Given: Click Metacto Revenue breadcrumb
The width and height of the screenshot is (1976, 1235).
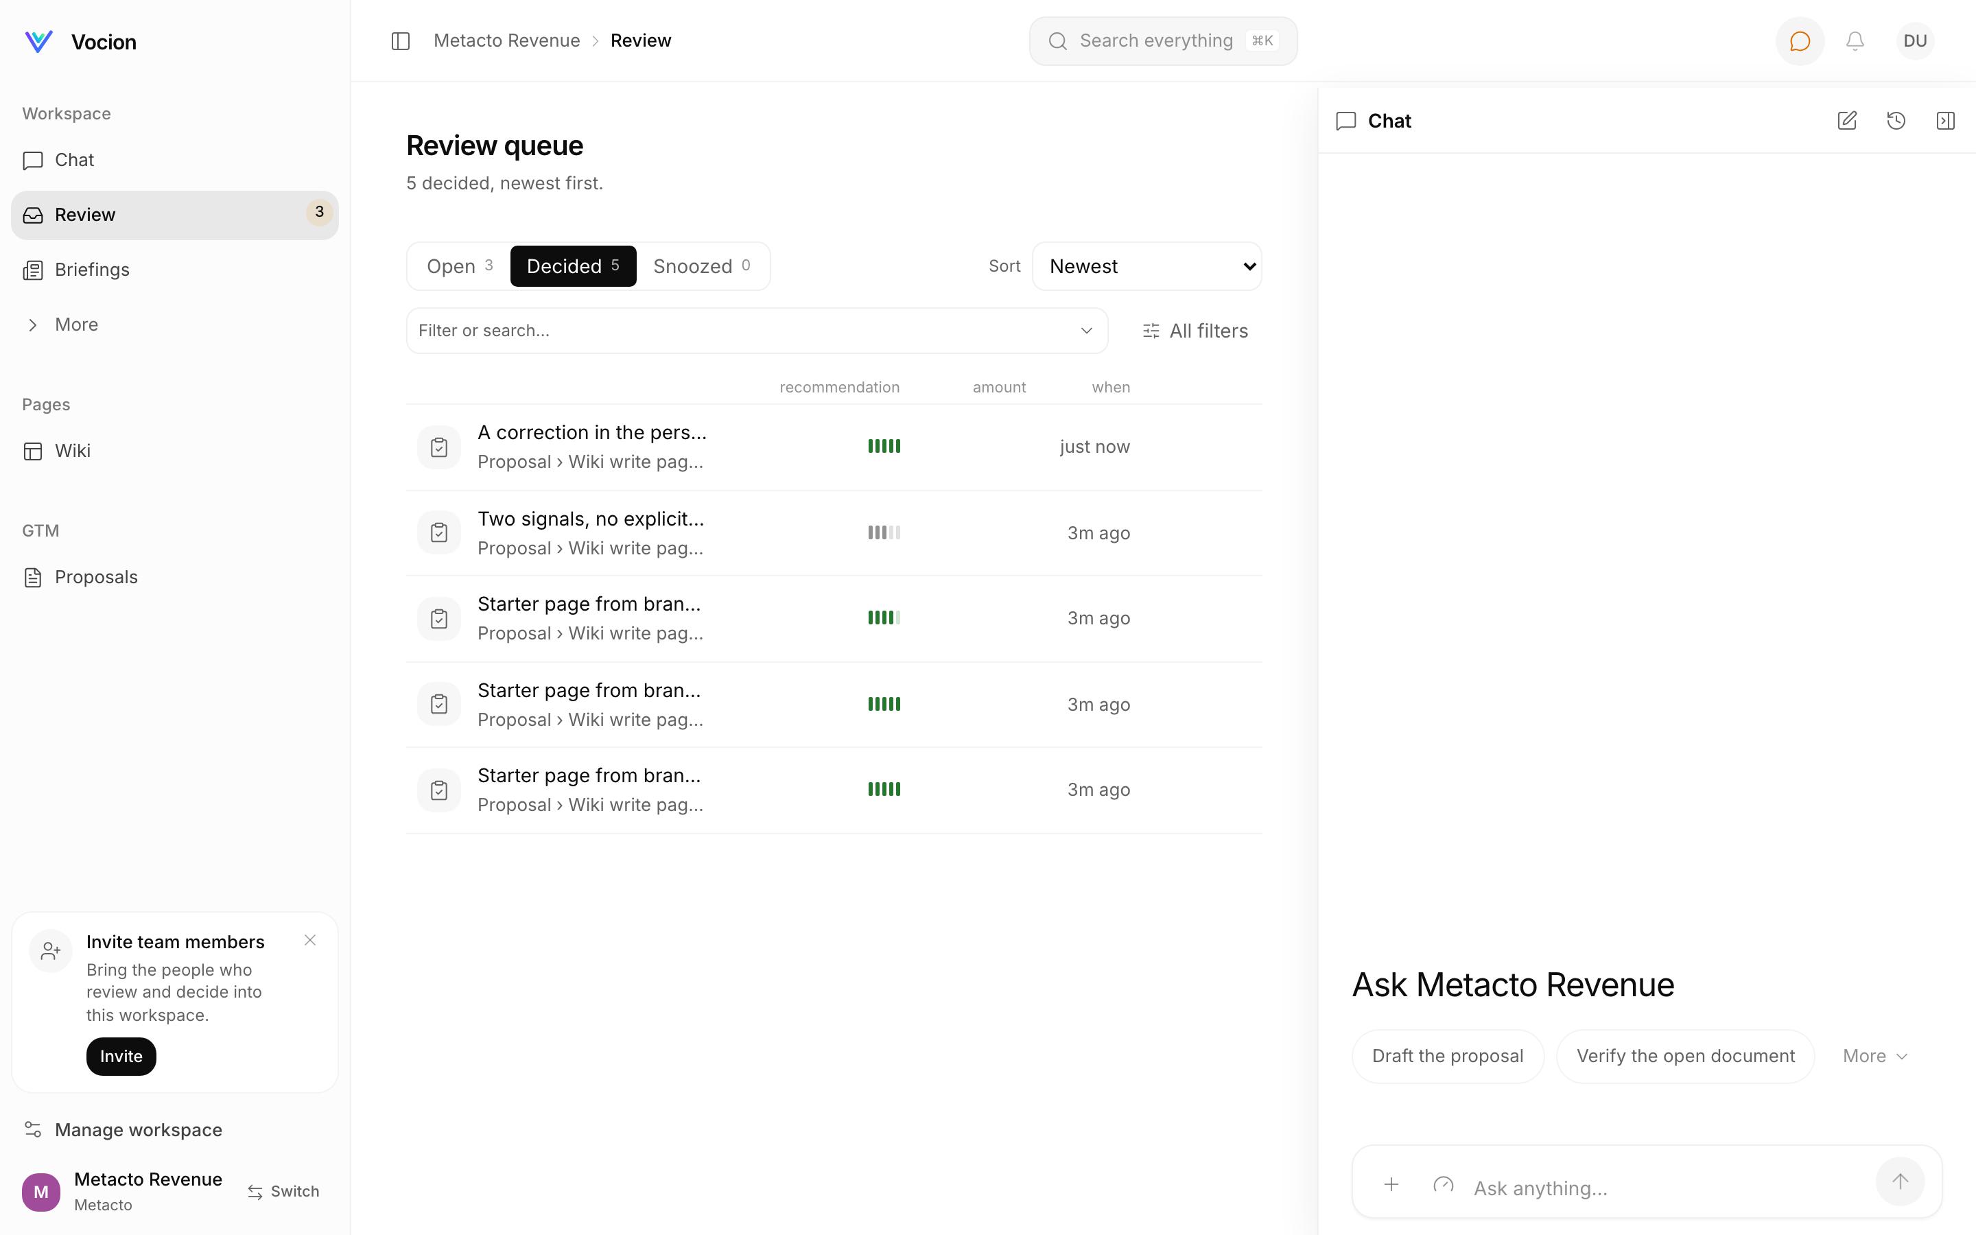Looking at the screenshot, I should coord(507,41).
